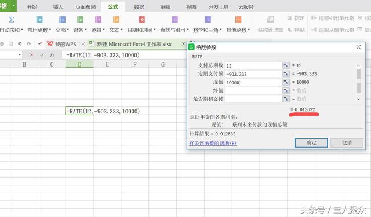Select the column D header

[79, 64]
